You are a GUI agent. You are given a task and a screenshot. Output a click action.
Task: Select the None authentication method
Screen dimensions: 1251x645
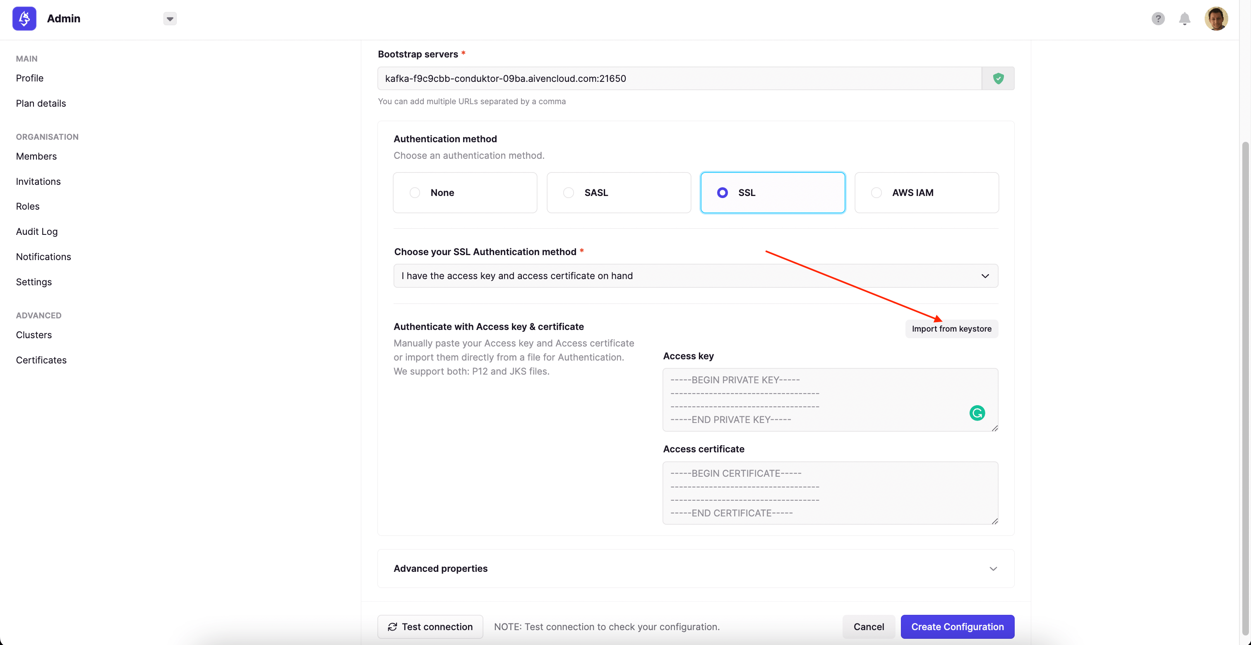click(x=465, y=193)
